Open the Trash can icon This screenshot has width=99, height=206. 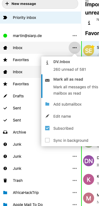click(5, 181)
